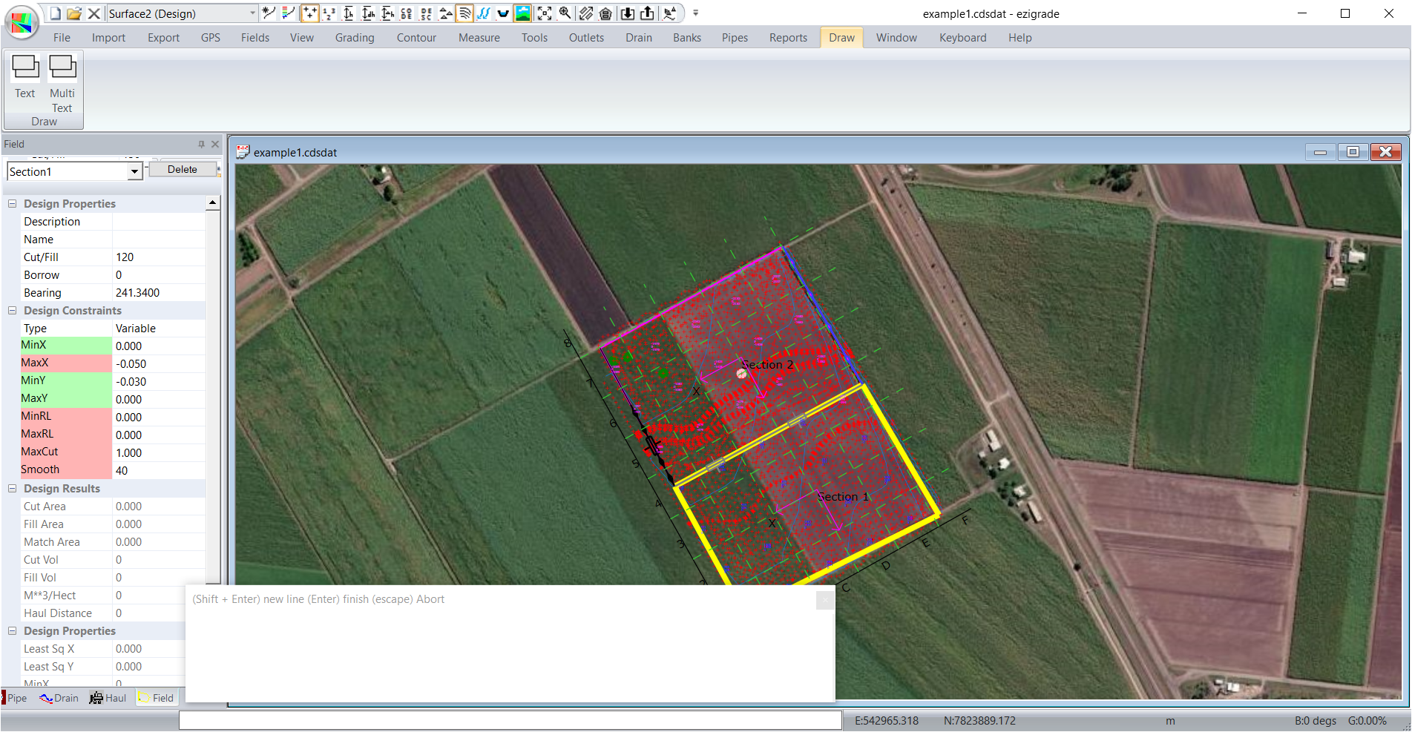Switch to the Haul tab
Image resolution: width=1412 pixels, height=732 pixels.
108,698
